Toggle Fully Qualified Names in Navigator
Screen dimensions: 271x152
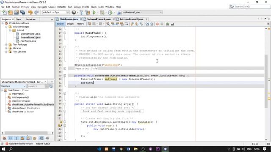coord(35,138)
